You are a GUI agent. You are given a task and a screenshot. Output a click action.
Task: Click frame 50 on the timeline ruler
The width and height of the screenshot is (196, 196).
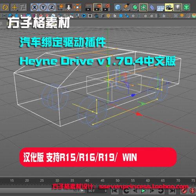point(118,181)
